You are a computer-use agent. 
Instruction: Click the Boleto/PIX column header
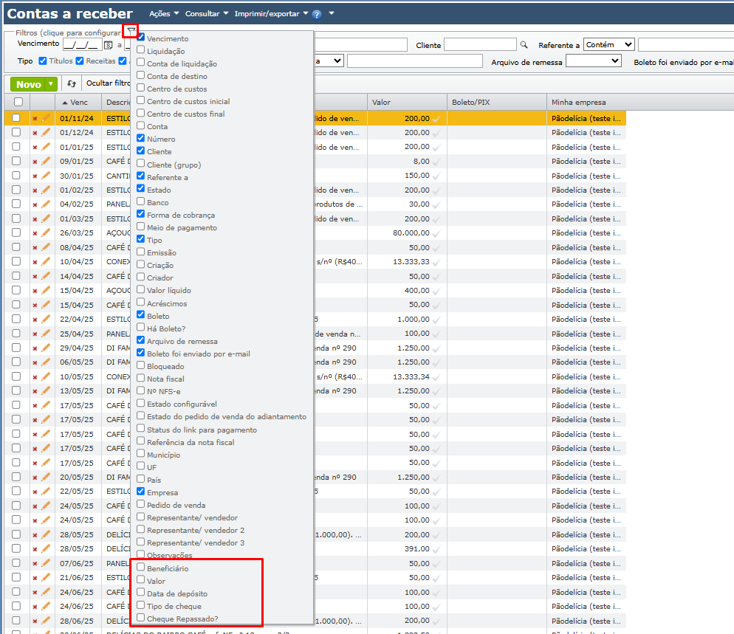coord(497,102)
